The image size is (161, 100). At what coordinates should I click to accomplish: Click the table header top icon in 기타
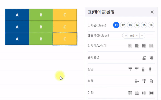[130, 93]
